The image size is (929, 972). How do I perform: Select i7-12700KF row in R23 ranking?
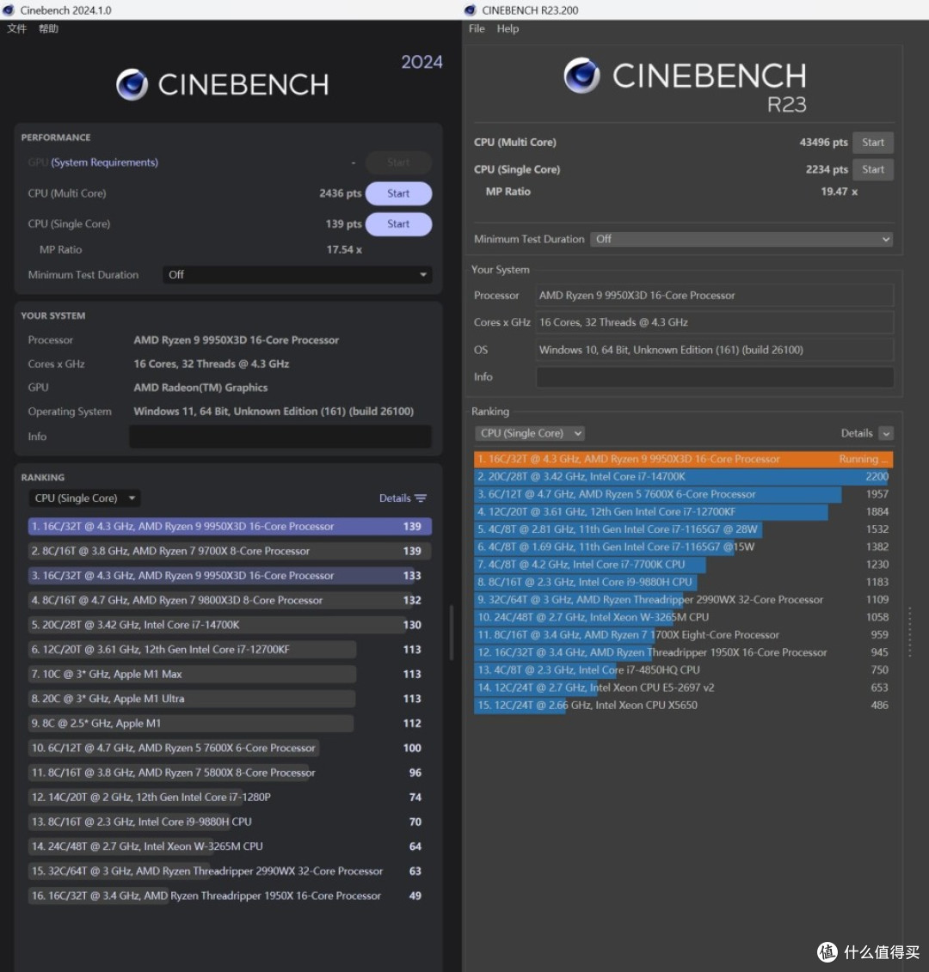click(x=683, y=511)
